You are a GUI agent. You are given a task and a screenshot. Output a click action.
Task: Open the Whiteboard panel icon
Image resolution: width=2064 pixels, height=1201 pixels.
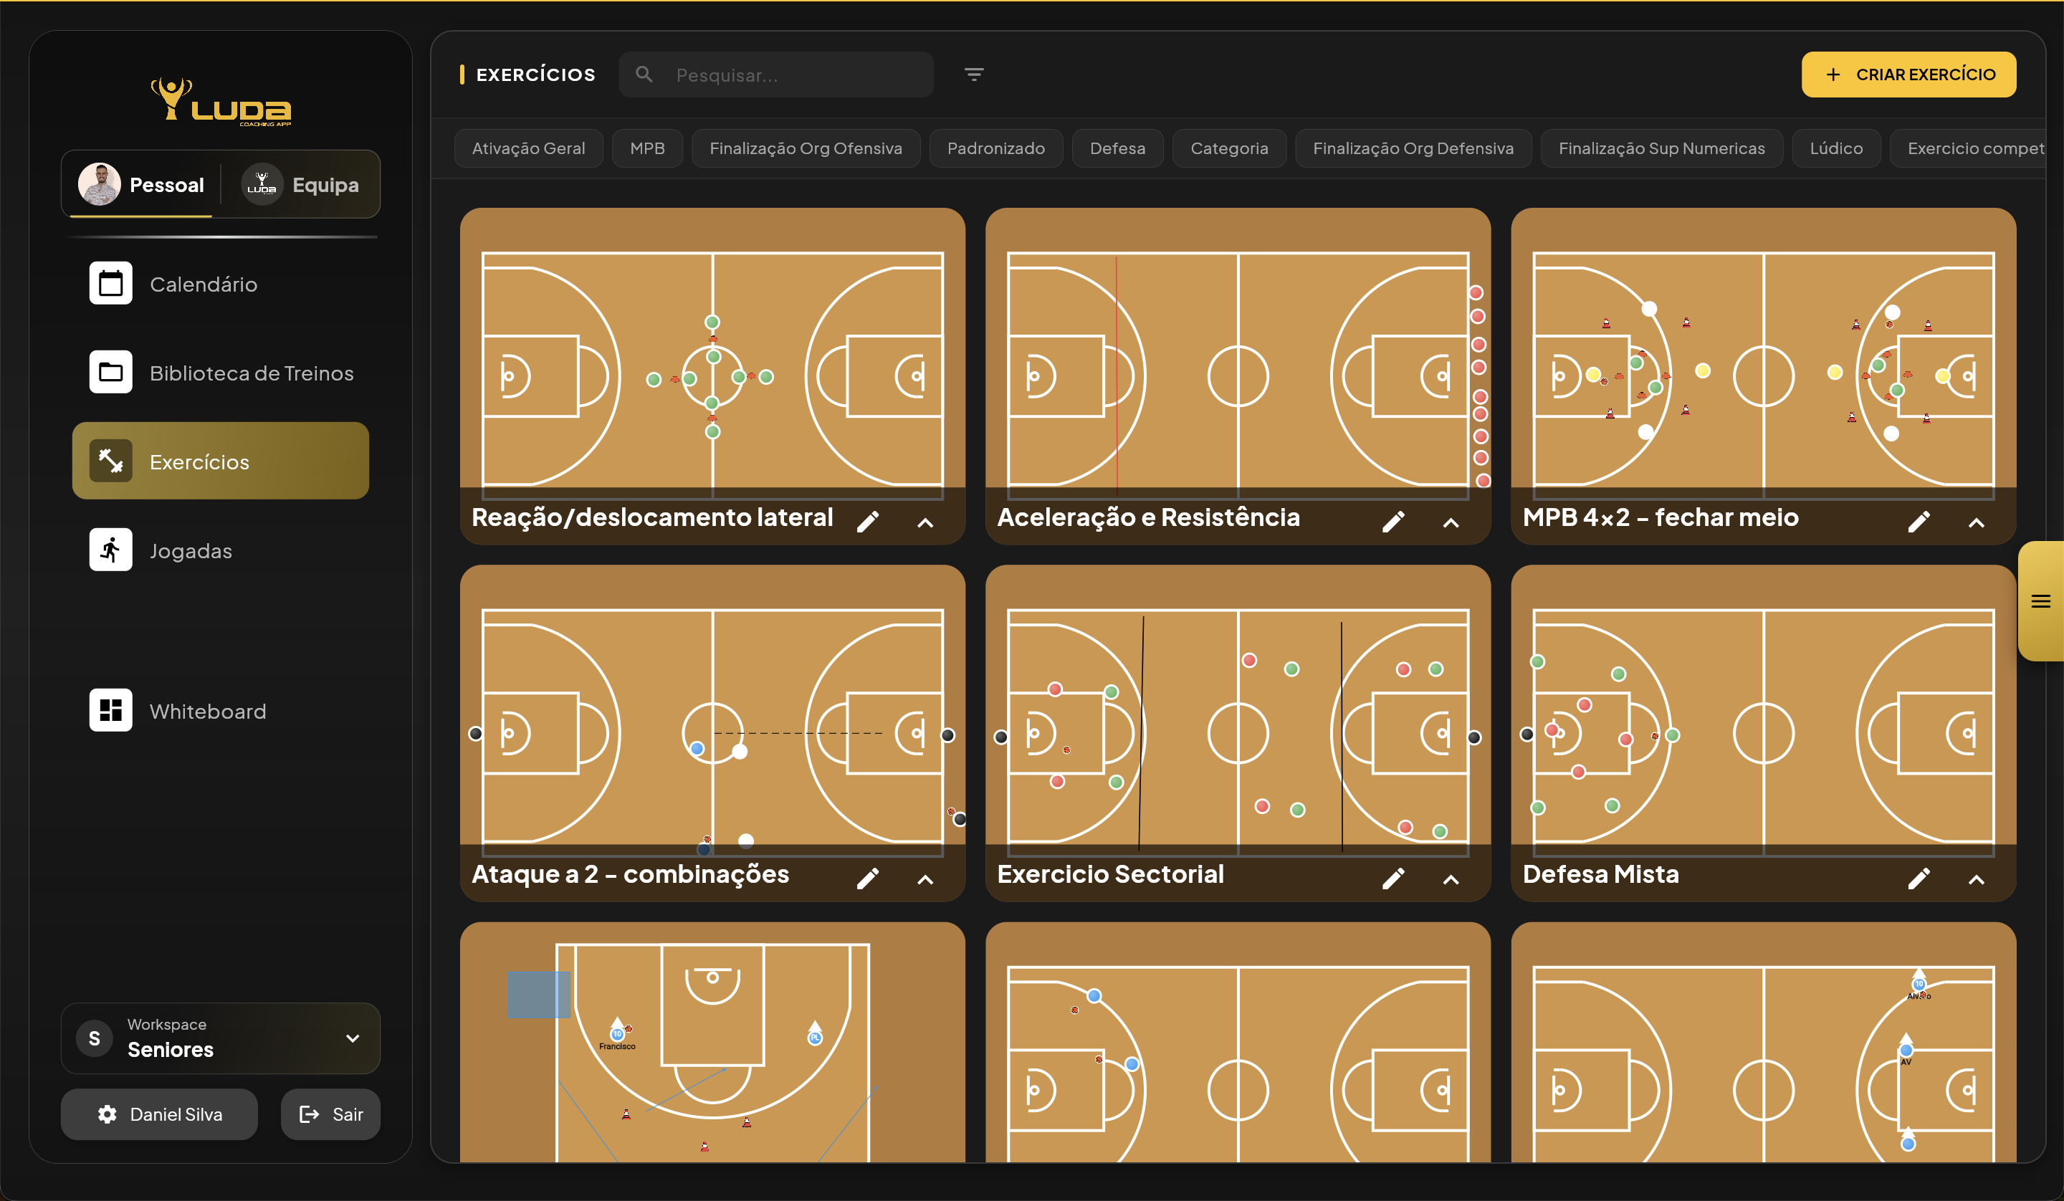tap(111, 709)
